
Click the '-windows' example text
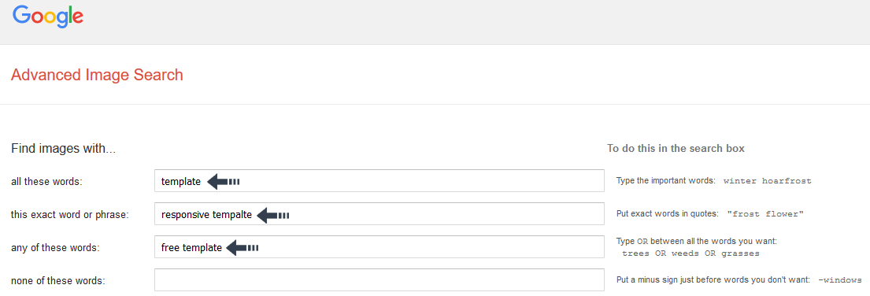(x=840, y=280)
